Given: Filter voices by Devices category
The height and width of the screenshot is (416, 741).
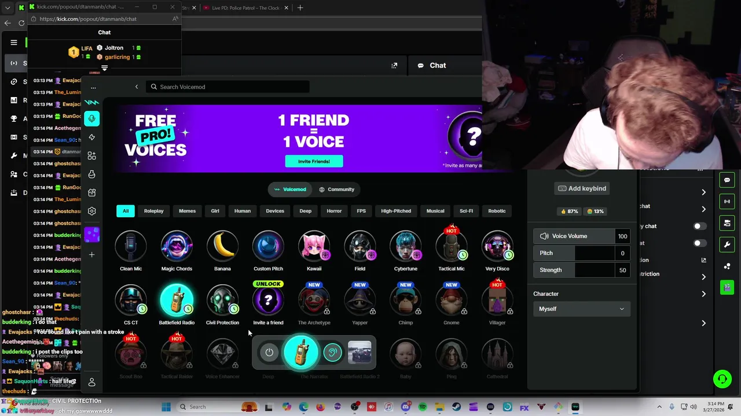Looking at the screenshot, I should click(275, 211).
